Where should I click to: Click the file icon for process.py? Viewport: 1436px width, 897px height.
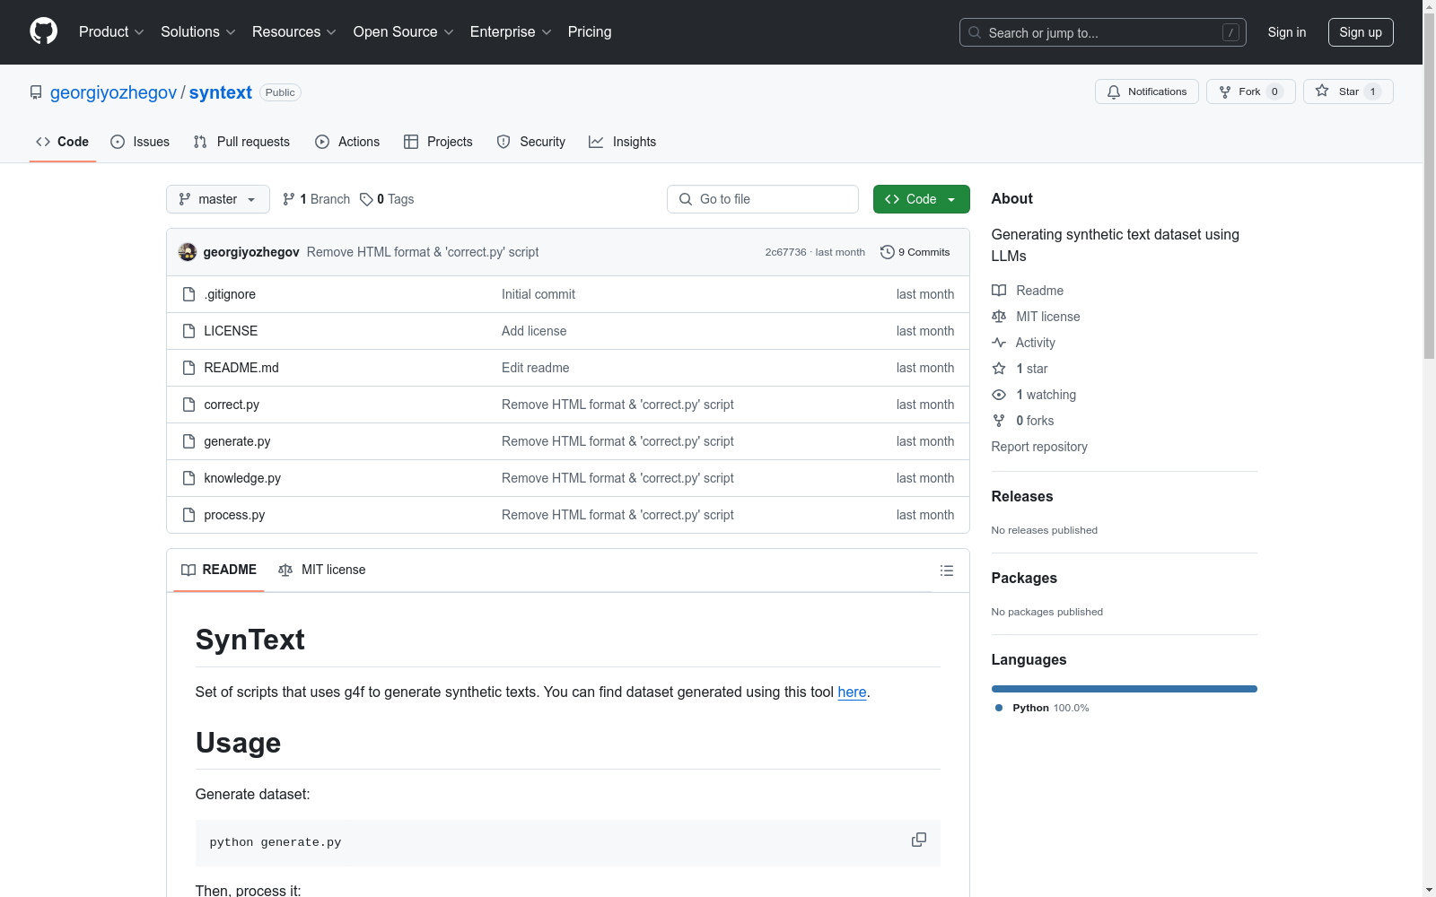click(x=188, y=515)
